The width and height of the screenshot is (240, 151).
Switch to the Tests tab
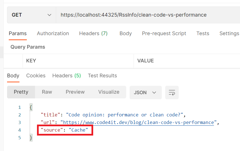tap(203, 33)
